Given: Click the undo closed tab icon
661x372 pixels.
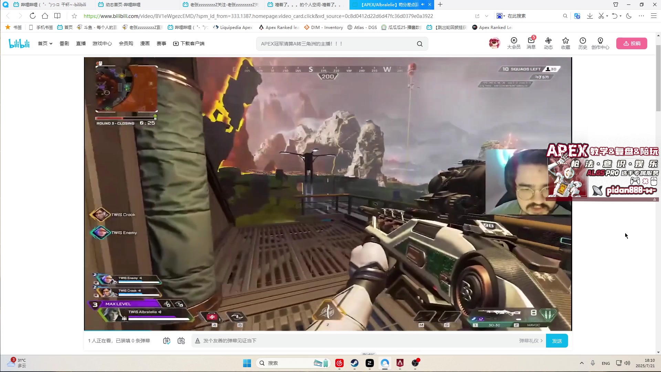Looking at the screenshot, I should click(615, 16).
